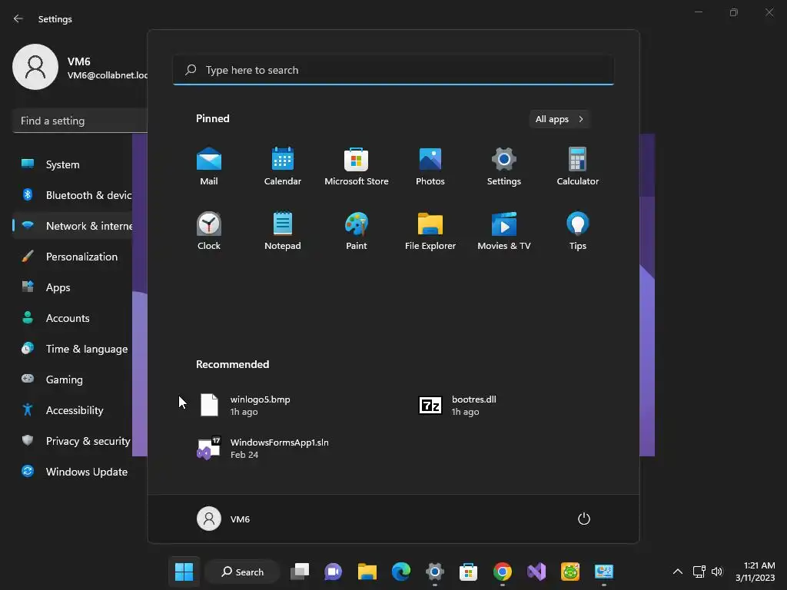787x590 pixels.
Task: Launch Notepad from pinned apps
Action: (283, 230)
